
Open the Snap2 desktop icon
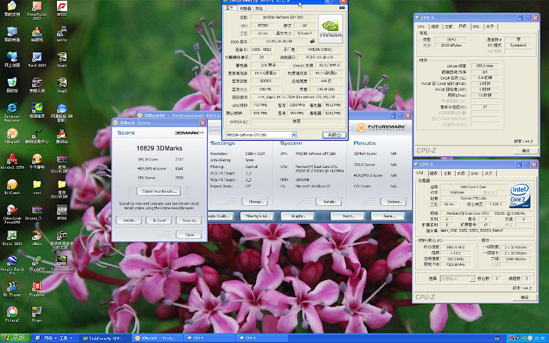point(62,85)
